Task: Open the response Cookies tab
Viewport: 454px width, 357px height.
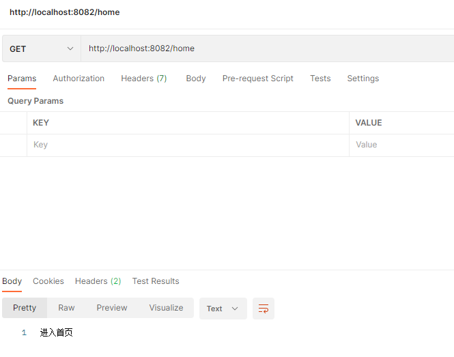Action: (x=48, y=281)
